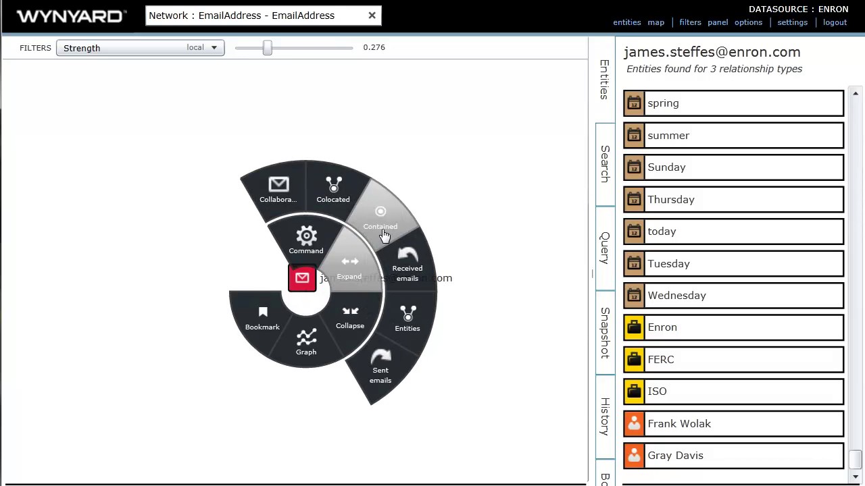Viewport: 865px width, 486px height.
Task: Select the Sunday entity row
Action: 733,167
